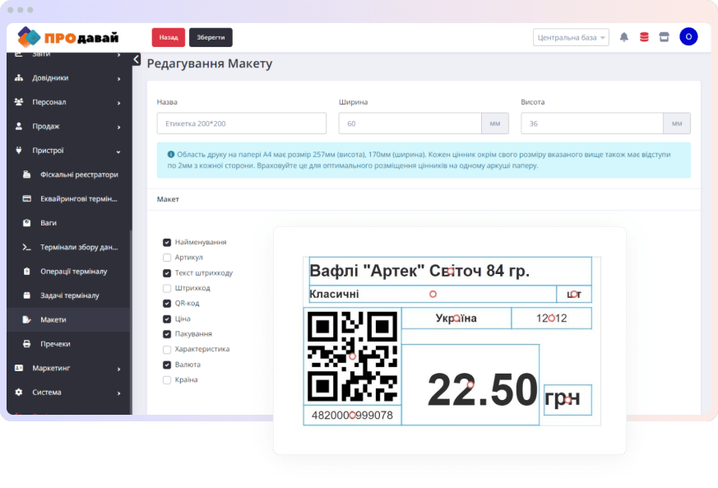Open Макети menu item
This screenshot has width=718, height=488.
click(69, 319)
